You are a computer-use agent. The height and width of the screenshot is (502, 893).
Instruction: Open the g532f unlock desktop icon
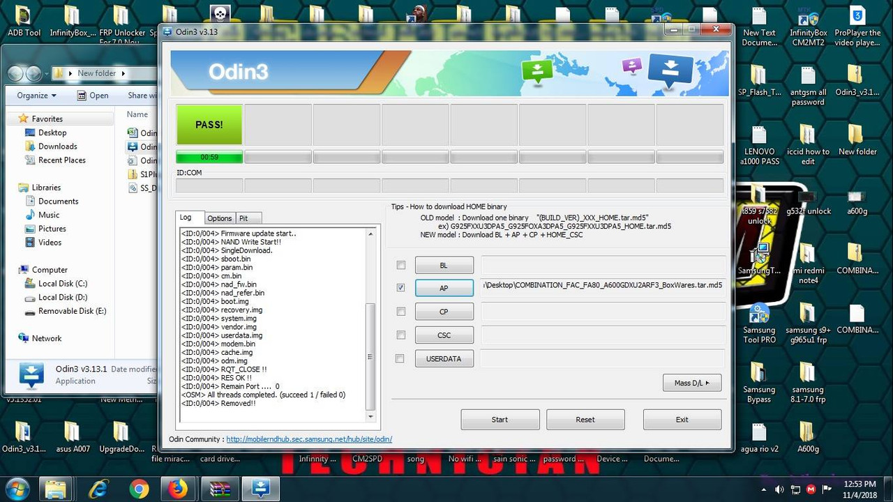[808, 200]
